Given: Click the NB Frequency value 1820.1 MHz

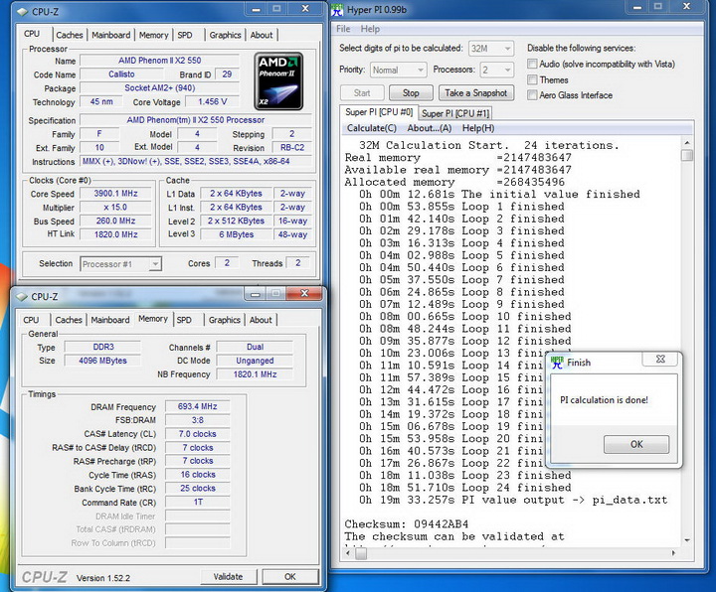Looking at the screenshot, I should coord(255,374).
